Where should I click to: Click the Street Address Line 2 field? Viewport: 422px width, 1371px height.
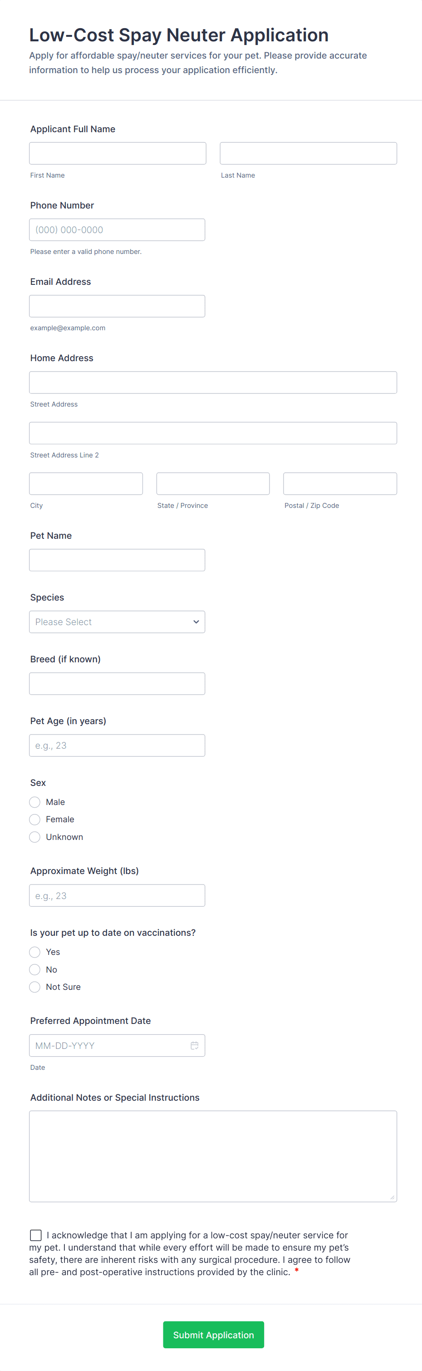(213, 433)
